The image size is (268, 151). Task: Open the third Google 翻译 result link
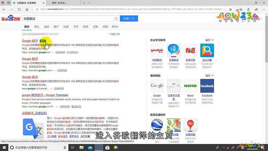[x=30, y=77]
